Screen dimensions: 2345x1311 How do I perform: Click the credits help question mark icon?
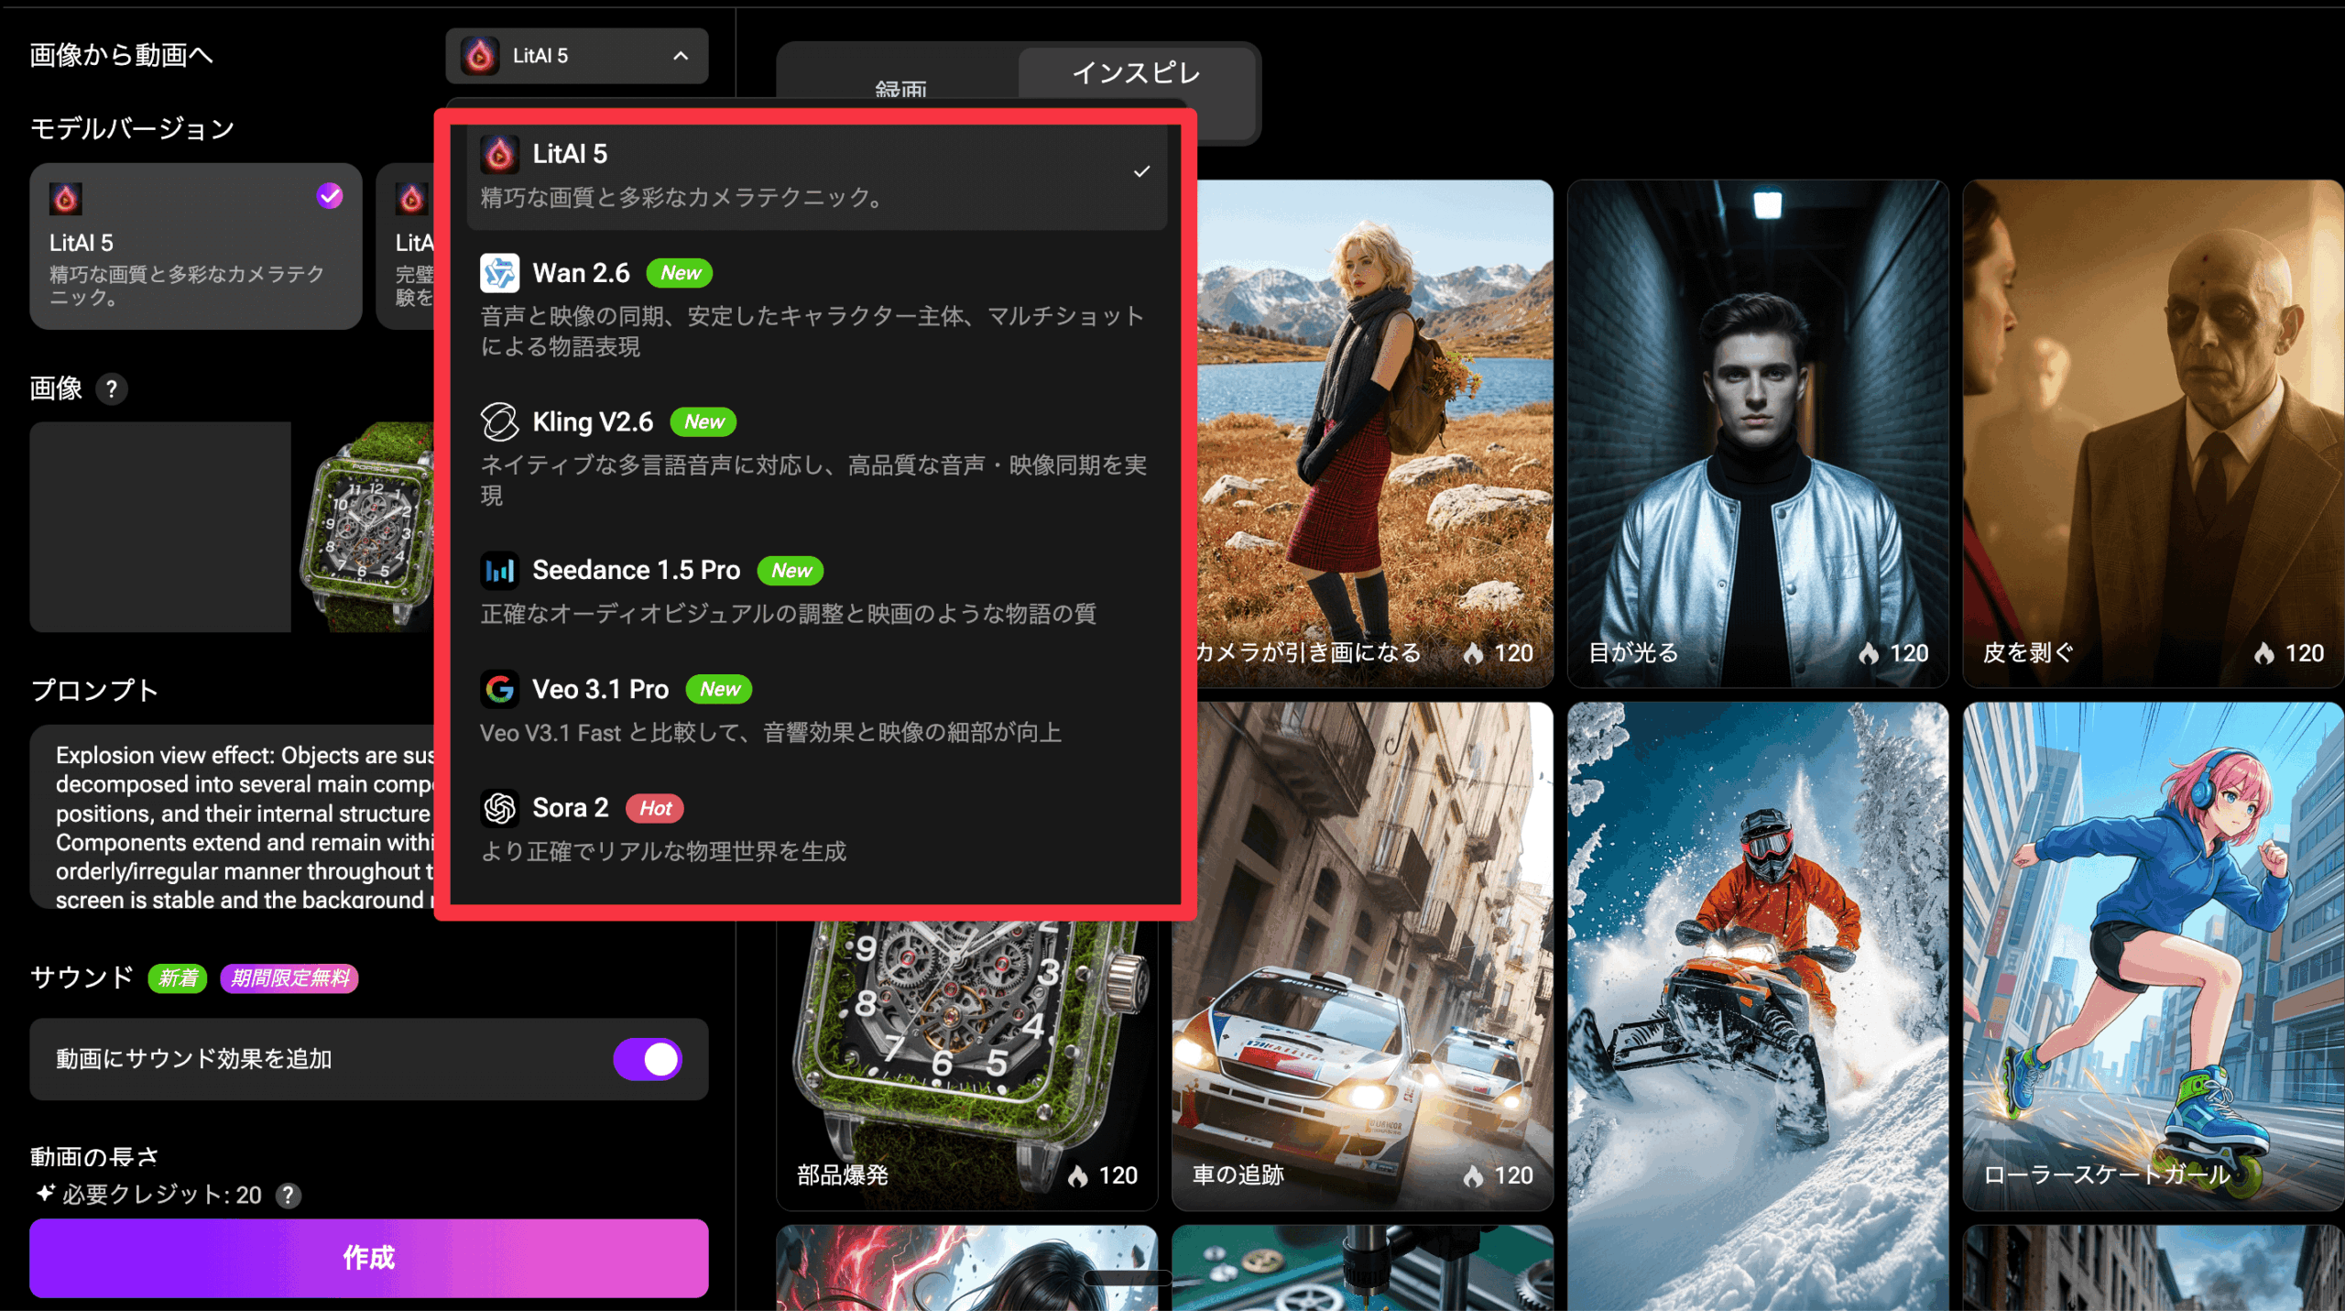coord(289,1195)
